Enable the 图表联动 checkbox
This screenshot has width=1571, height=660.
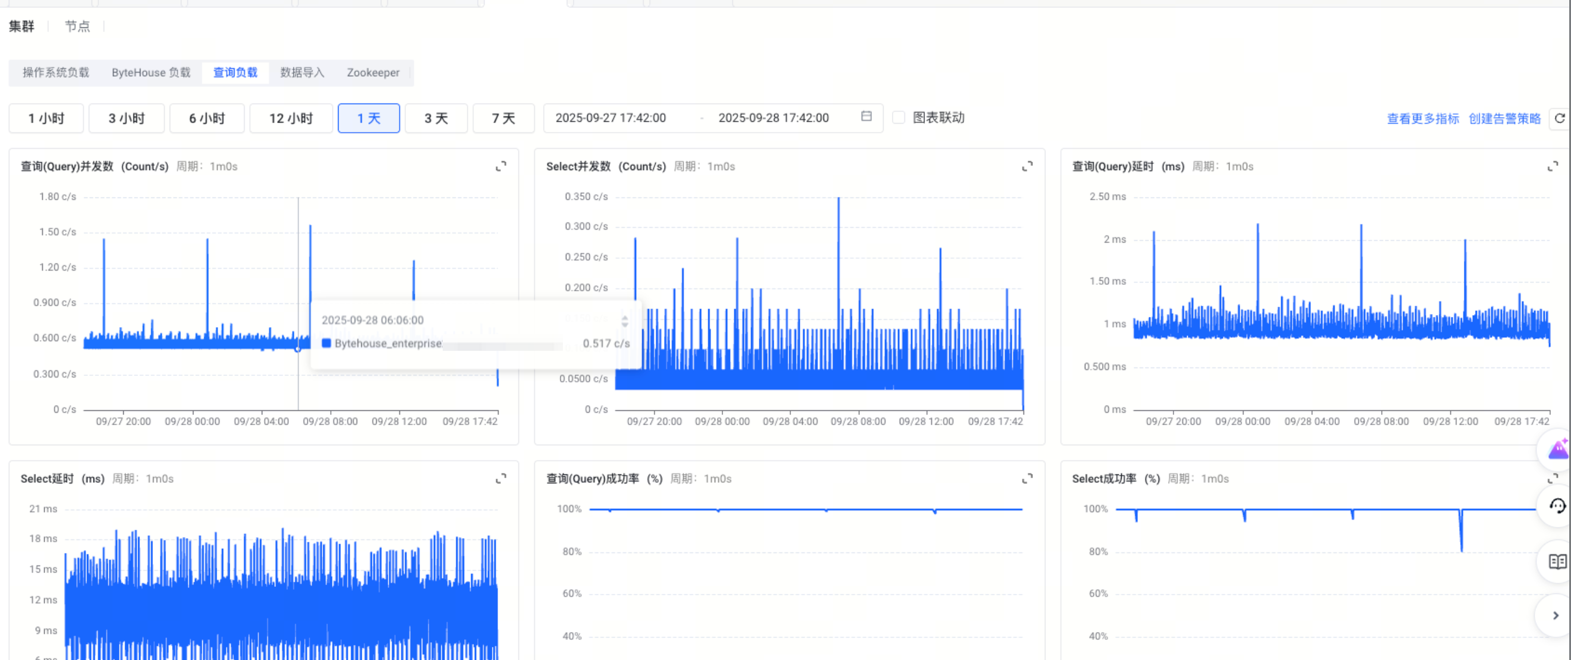[899, 118]
